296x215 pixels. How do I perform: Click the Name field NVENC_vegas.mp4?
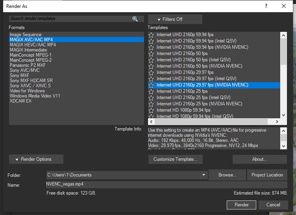click(x=166, y=184)
